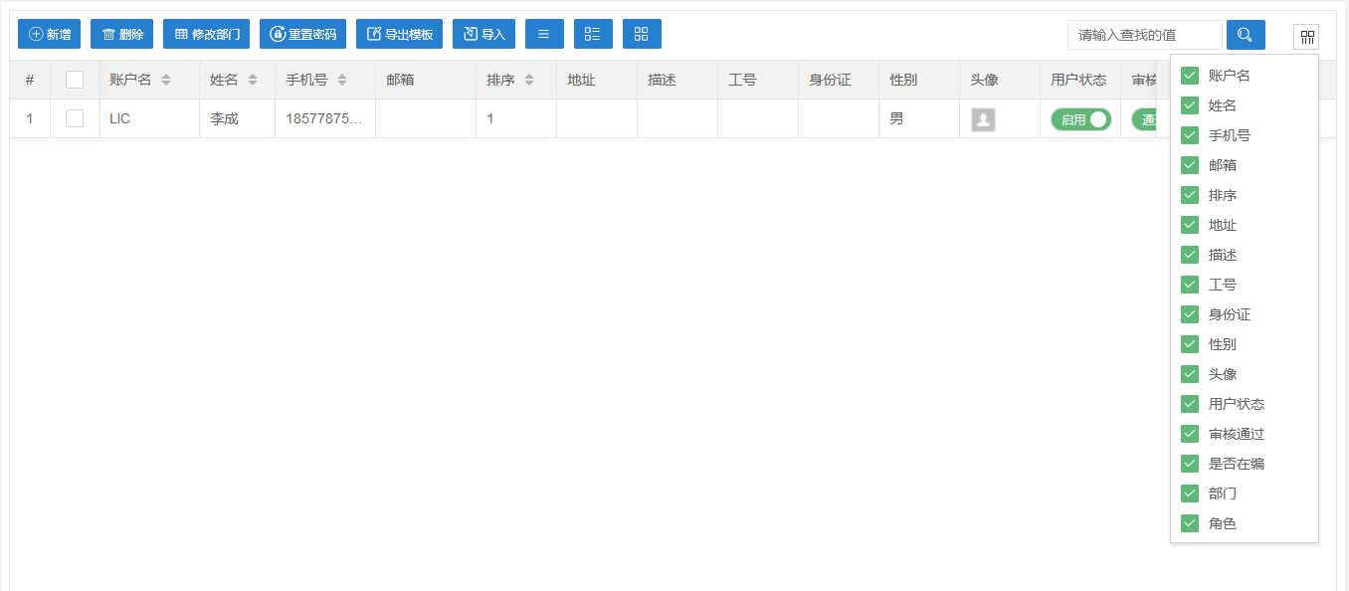This screenshot has height=591, width=1349.
Task: Click the 导入 import button
Action: point(483,34)
